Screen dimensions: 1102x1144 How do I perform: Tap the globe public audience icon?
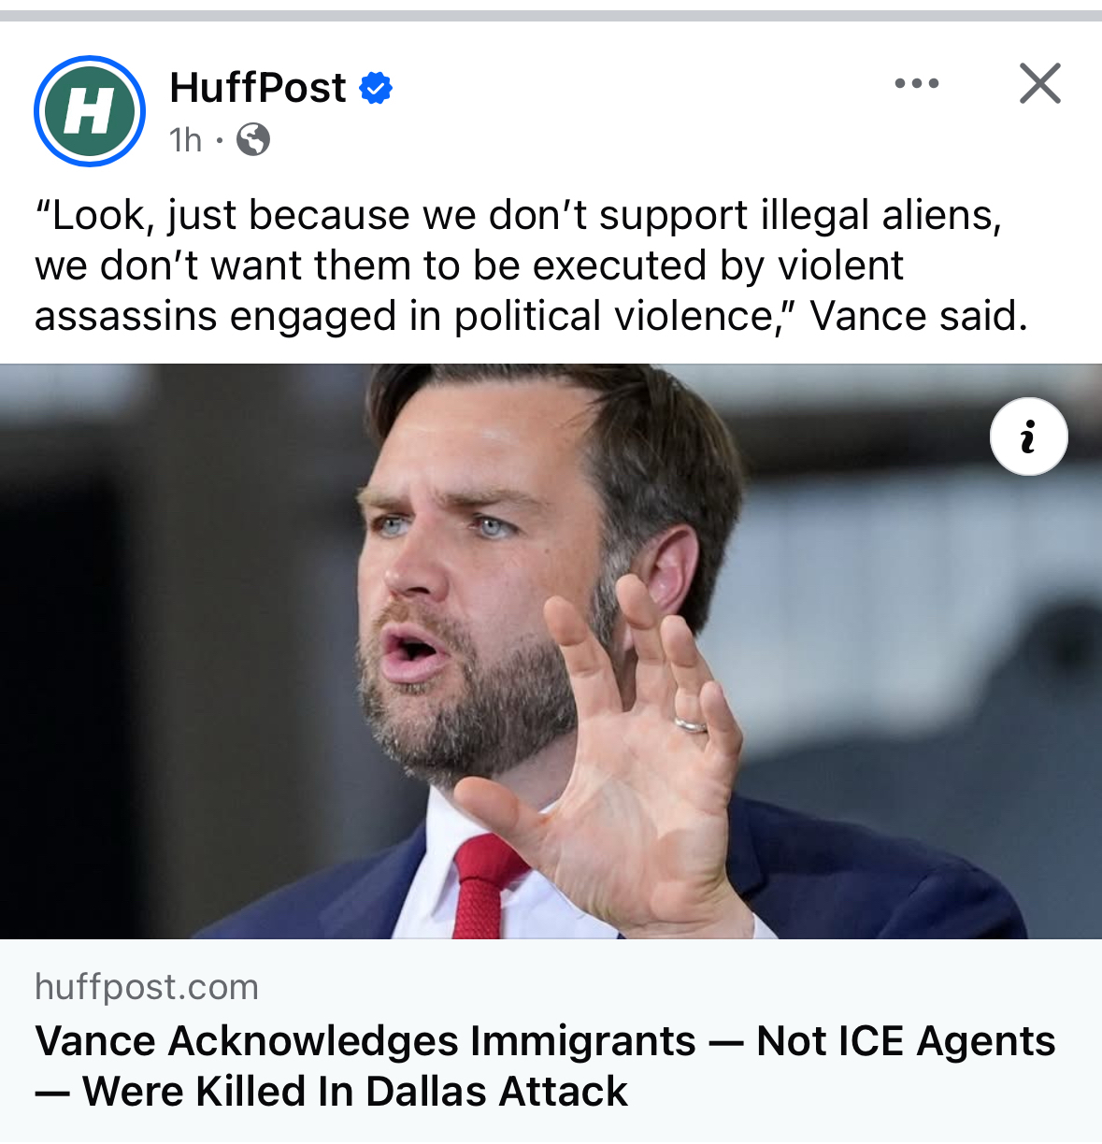click(x=253, y=140)
